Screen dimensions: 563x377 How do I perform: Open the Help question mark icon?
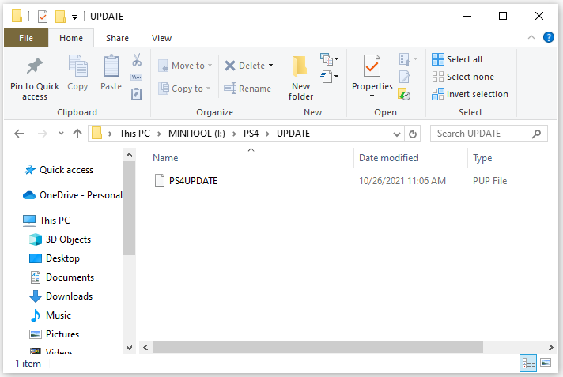pos(549,37)
